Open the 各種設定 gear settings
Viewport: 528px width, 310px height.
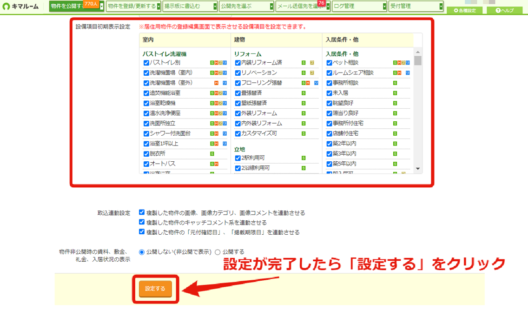click(465, 10)
